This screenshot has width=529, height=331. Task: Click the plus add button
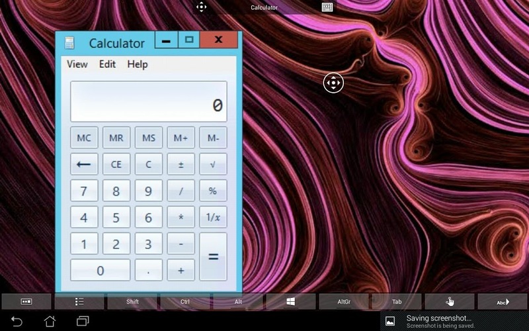[181, 270]
